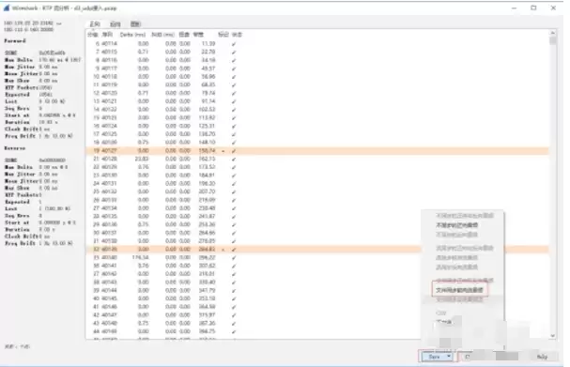Viewport: 570px width, 367px height.
Task: Open the 图形 graph tab
Action: click(135, 24)
